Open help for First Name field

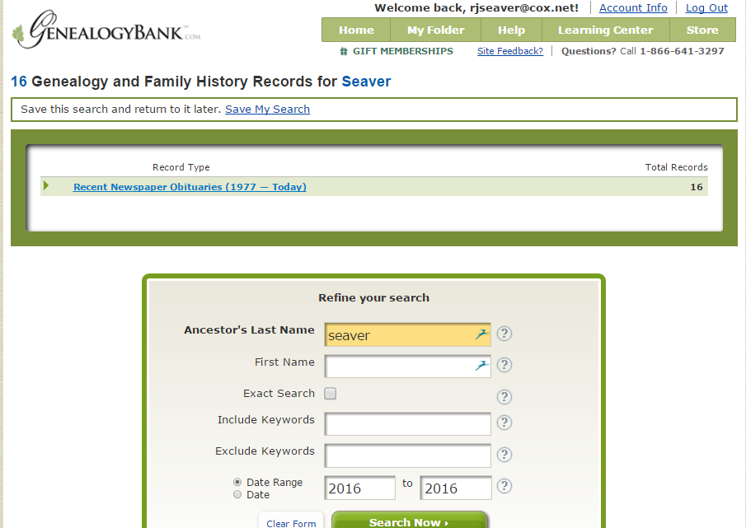point(504,365)
